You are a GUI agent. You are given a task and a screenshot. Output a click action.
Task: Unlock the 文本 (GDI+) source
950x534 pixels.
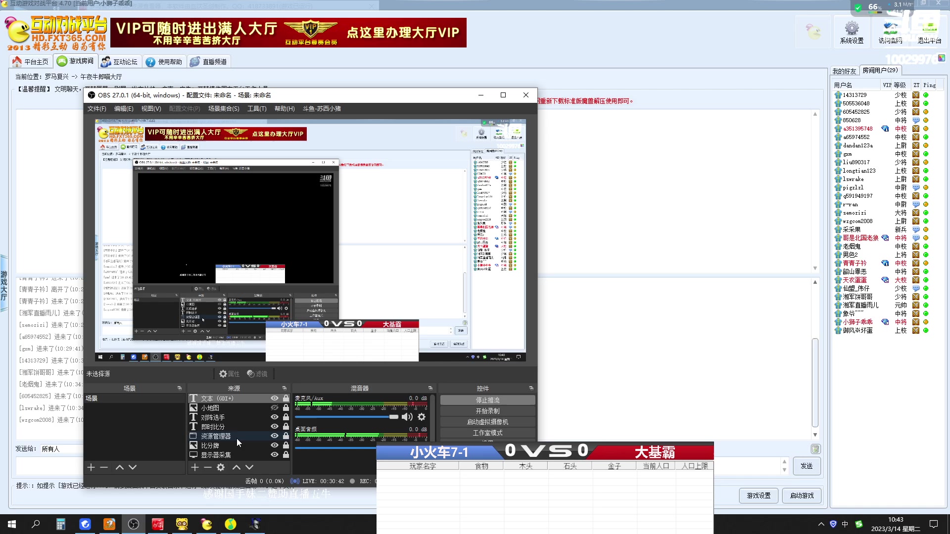(x=286, y=398)
